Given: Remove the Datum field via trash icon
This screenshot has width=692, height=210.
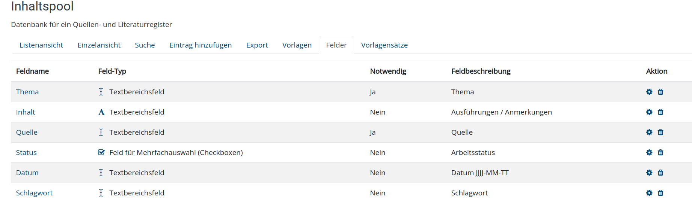Looking at the screenshot, I should 660,173.
